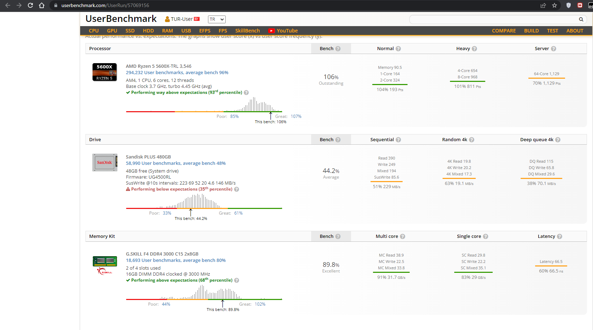Open help icon next to Normal

pyautogui.click(x=398, y=49)
